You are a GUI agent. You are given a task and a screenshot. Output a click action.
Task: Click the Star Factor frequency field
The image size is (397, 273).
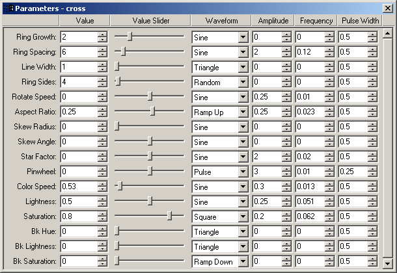(x=310, y=157)
